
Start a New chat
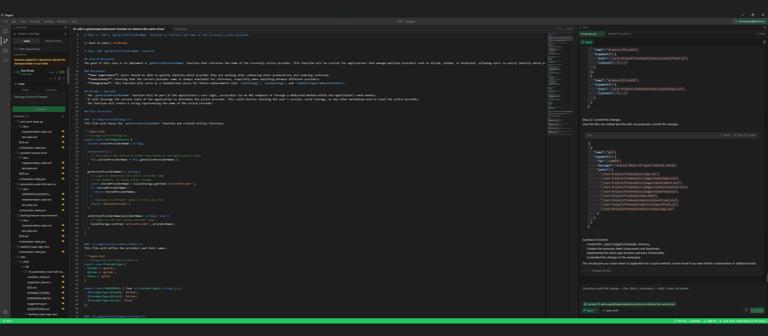[761, 34]
